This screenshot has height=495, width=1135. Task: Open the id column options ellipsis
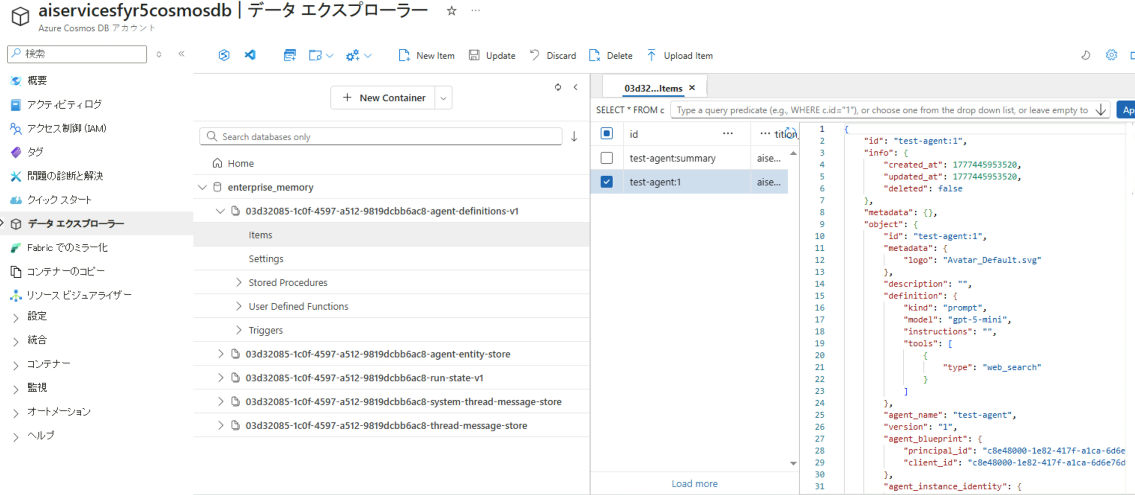728,133
